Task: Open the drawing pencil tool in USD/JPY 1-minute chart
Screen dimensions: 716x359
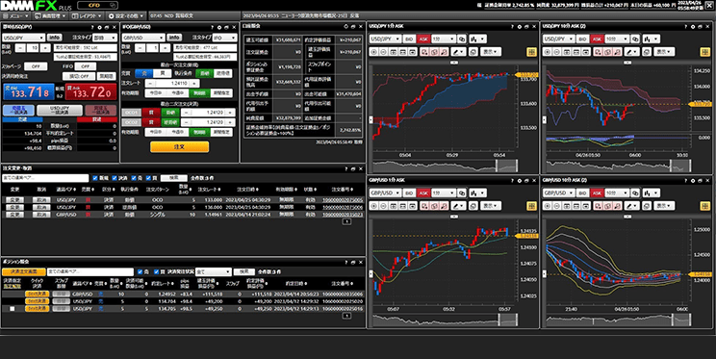Action: pyautogui.click(x=458, y=52)
